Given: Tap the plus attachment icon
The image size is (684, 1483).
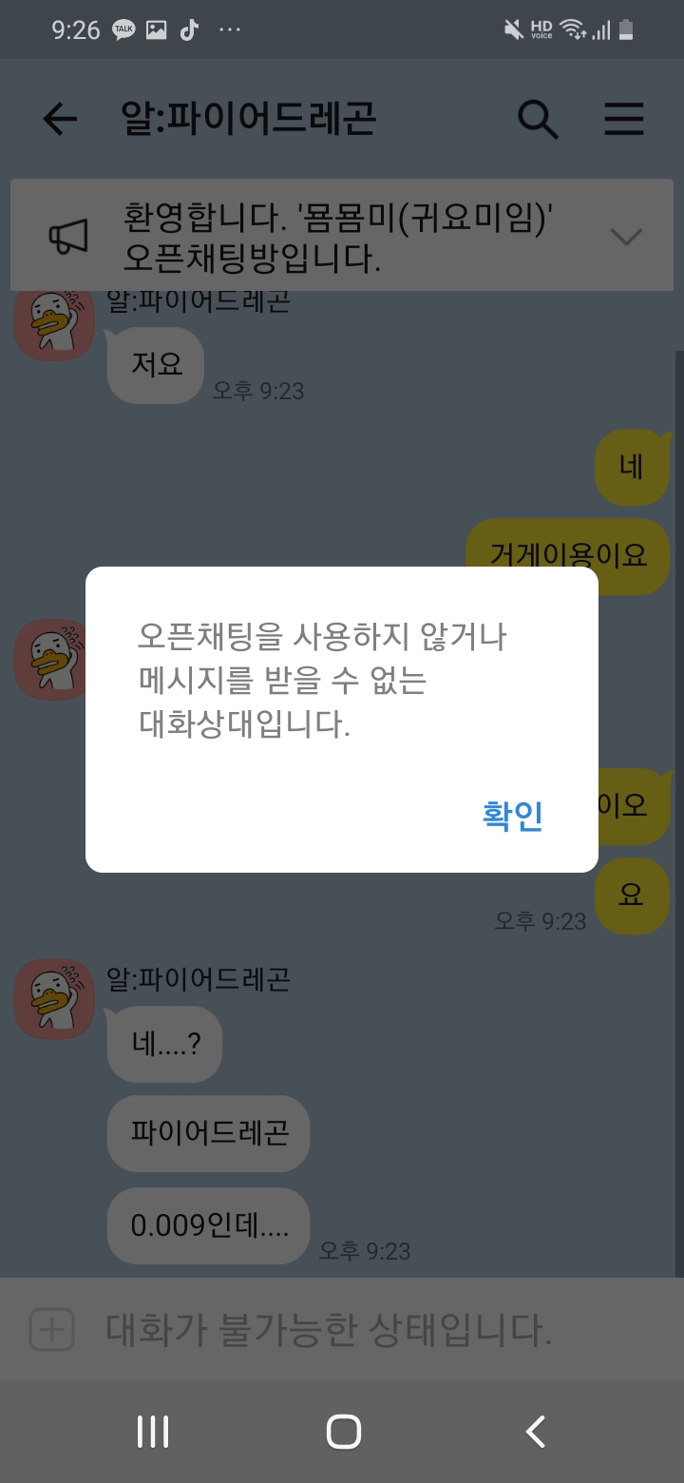Looking at the screenshot, I should tap(51, 1329).
